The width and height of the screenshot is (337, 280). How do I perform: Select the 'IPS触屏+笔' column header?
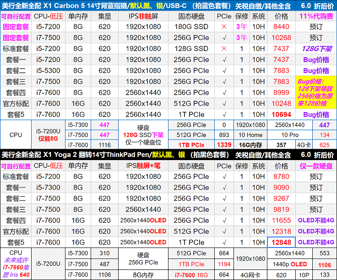click(143, 166)
